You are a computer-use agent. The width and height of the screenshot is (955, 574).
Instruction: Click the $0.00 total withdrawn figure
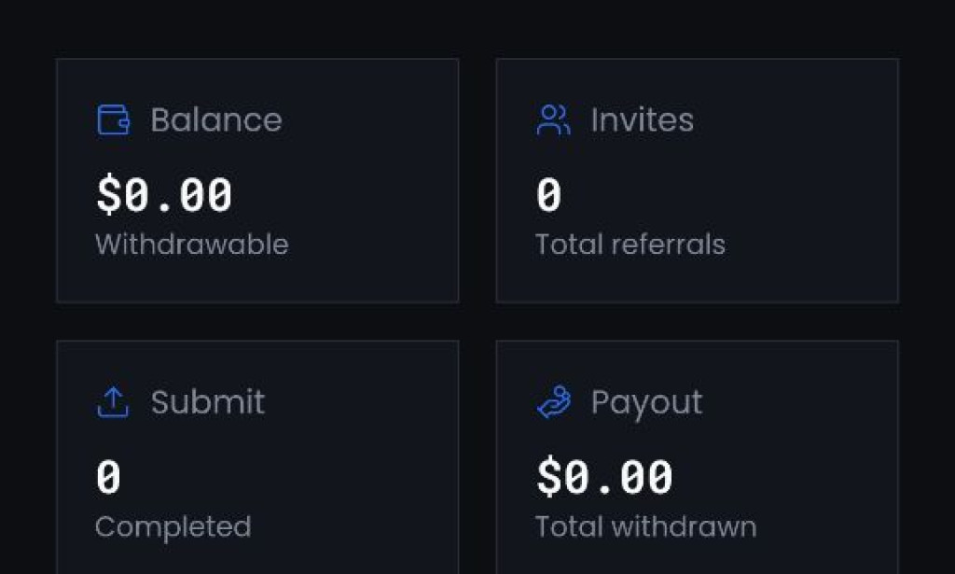click(602, 476)
